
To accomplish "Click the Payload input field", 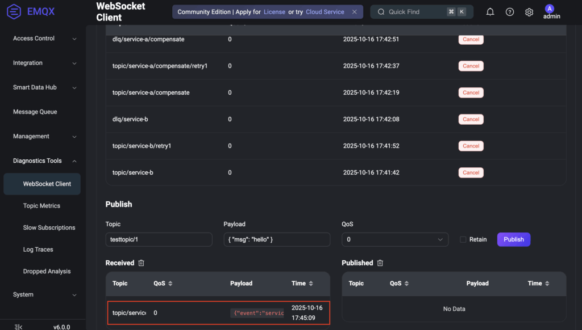I will pos(276,239).
